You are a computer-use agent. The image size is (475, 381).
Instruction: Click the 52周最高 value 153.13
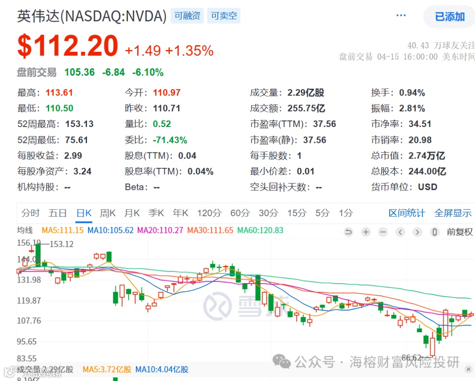tap(79, 124)
